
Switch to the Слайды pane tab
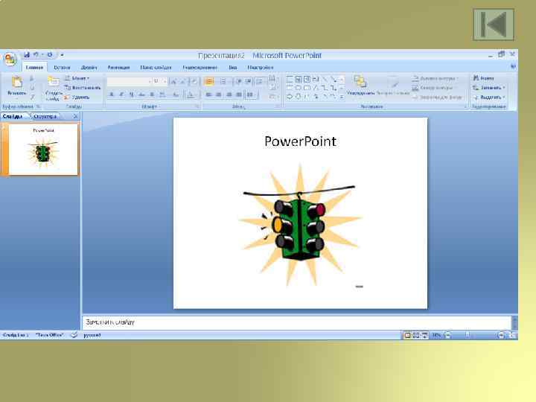coord(13,117)
